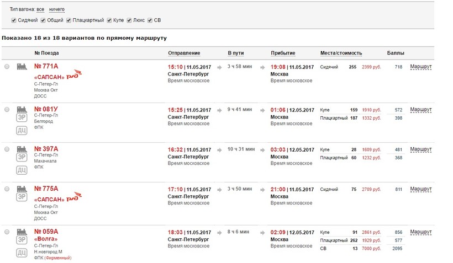Image resolution: width=453 pixels, height=263 pixels.
Task: Open Маршрут link for train 081У
Action: (x=420, y=110)
